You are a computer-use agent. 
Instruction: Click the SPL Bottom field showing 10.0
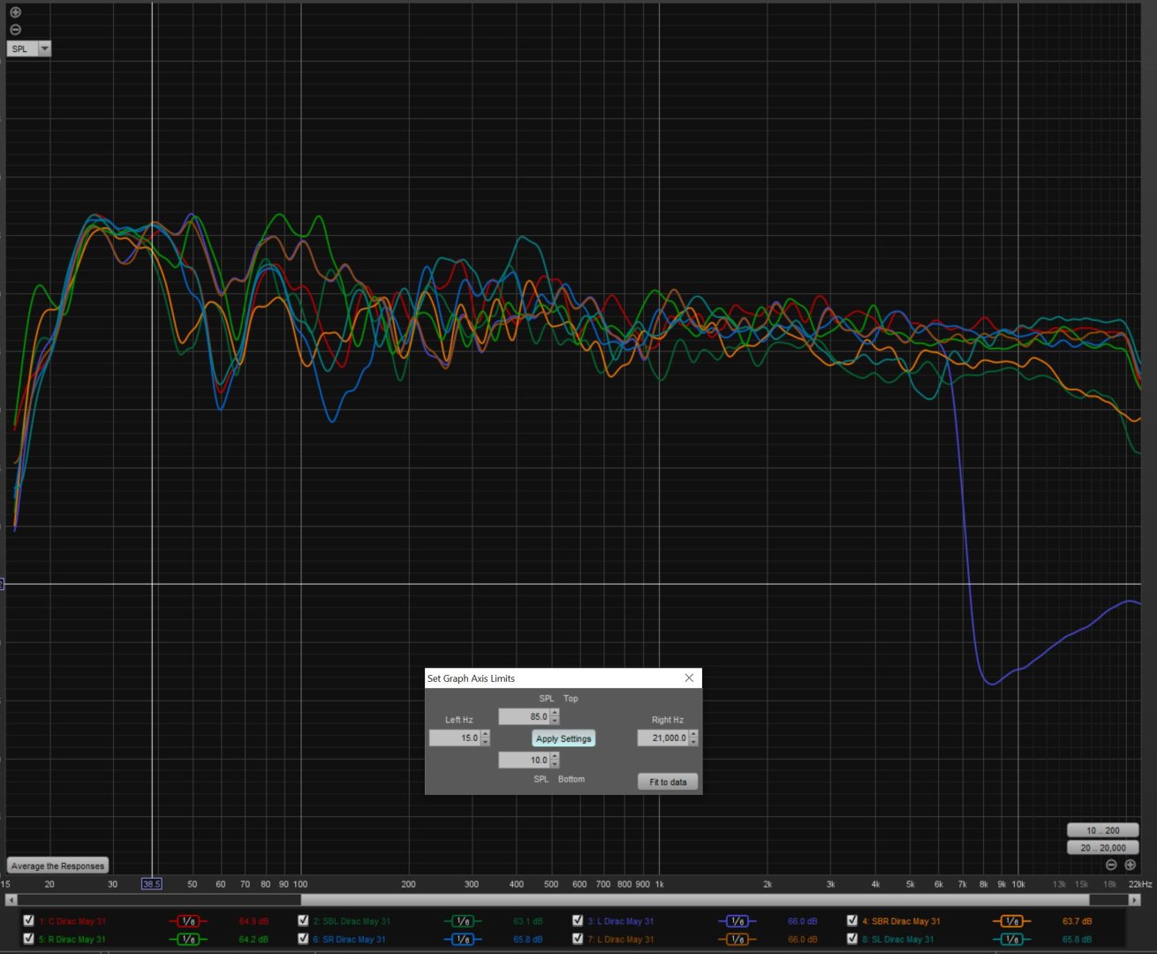(525, 760)
